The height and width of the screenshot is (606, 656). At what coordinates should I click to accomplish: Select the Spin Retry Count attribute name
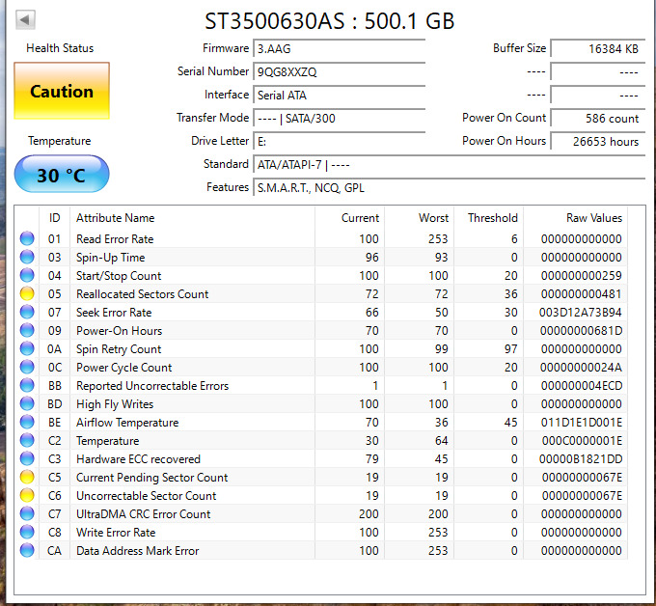(x=119, y=349)
